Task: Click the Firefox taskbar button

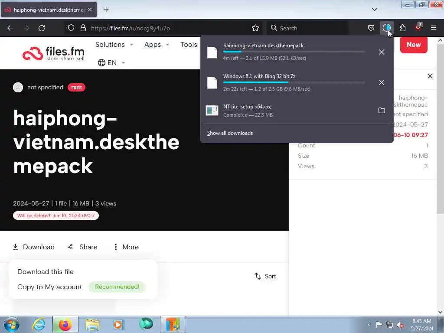Action: tap(65, 324)
